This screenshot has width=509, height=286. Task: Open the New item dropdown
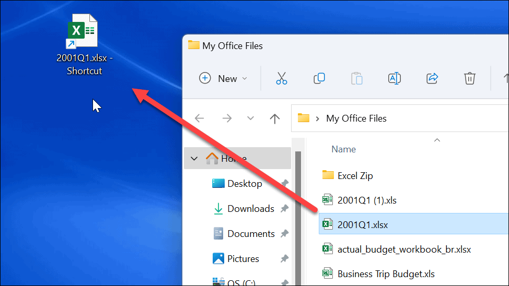224,79
